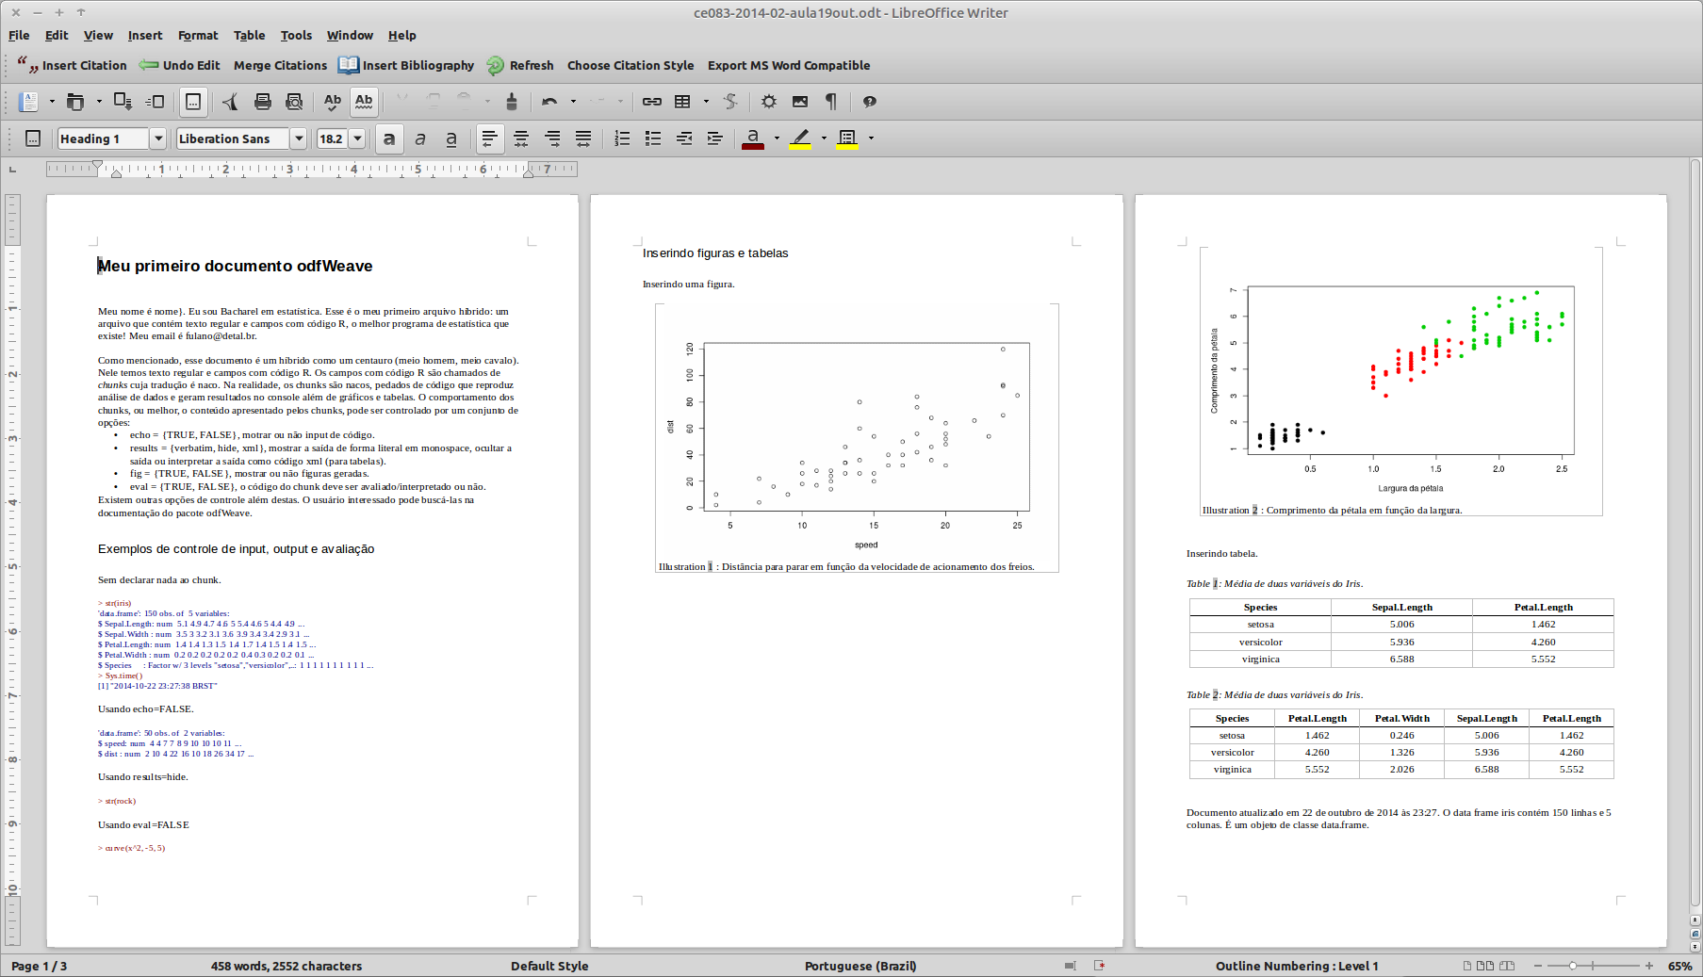Click the zoom slider handle in status bar
The height and width of the screenshot is (977, 1703).
pyautogui.click(x=1573, y=966)
